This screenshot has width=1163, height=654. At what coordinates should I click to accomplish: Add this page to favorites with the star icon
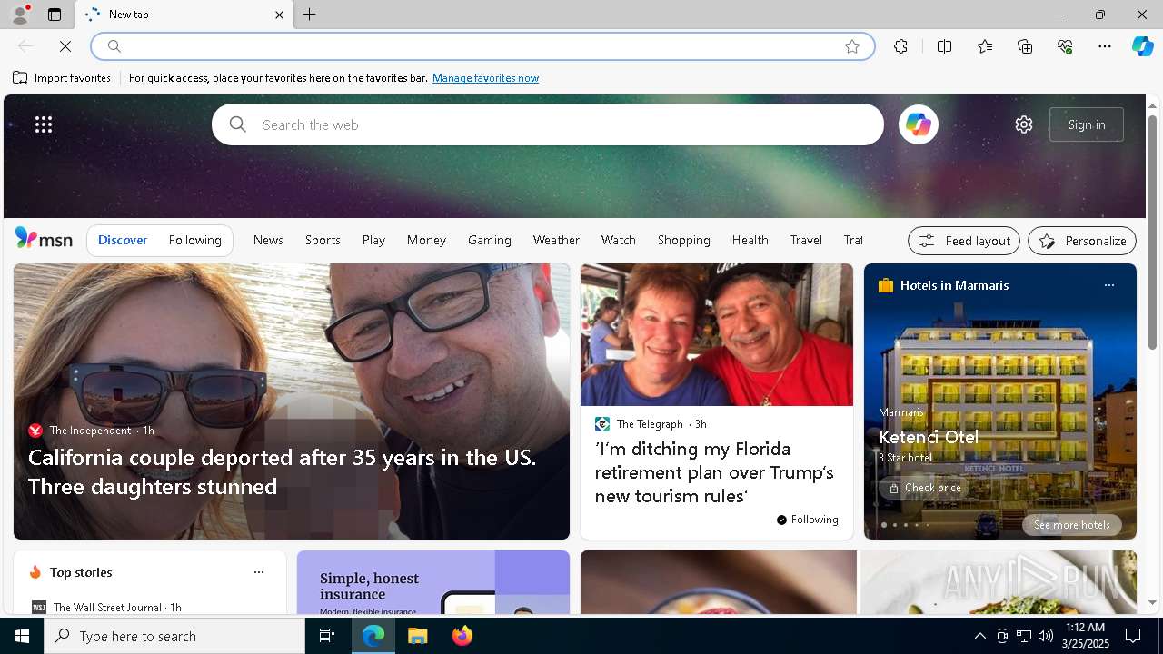point(852,46)
